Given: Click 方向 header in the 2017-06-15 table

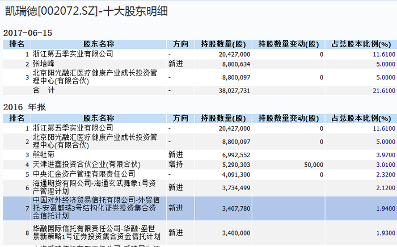Looking at the screenshot, I should click(180, 44).
